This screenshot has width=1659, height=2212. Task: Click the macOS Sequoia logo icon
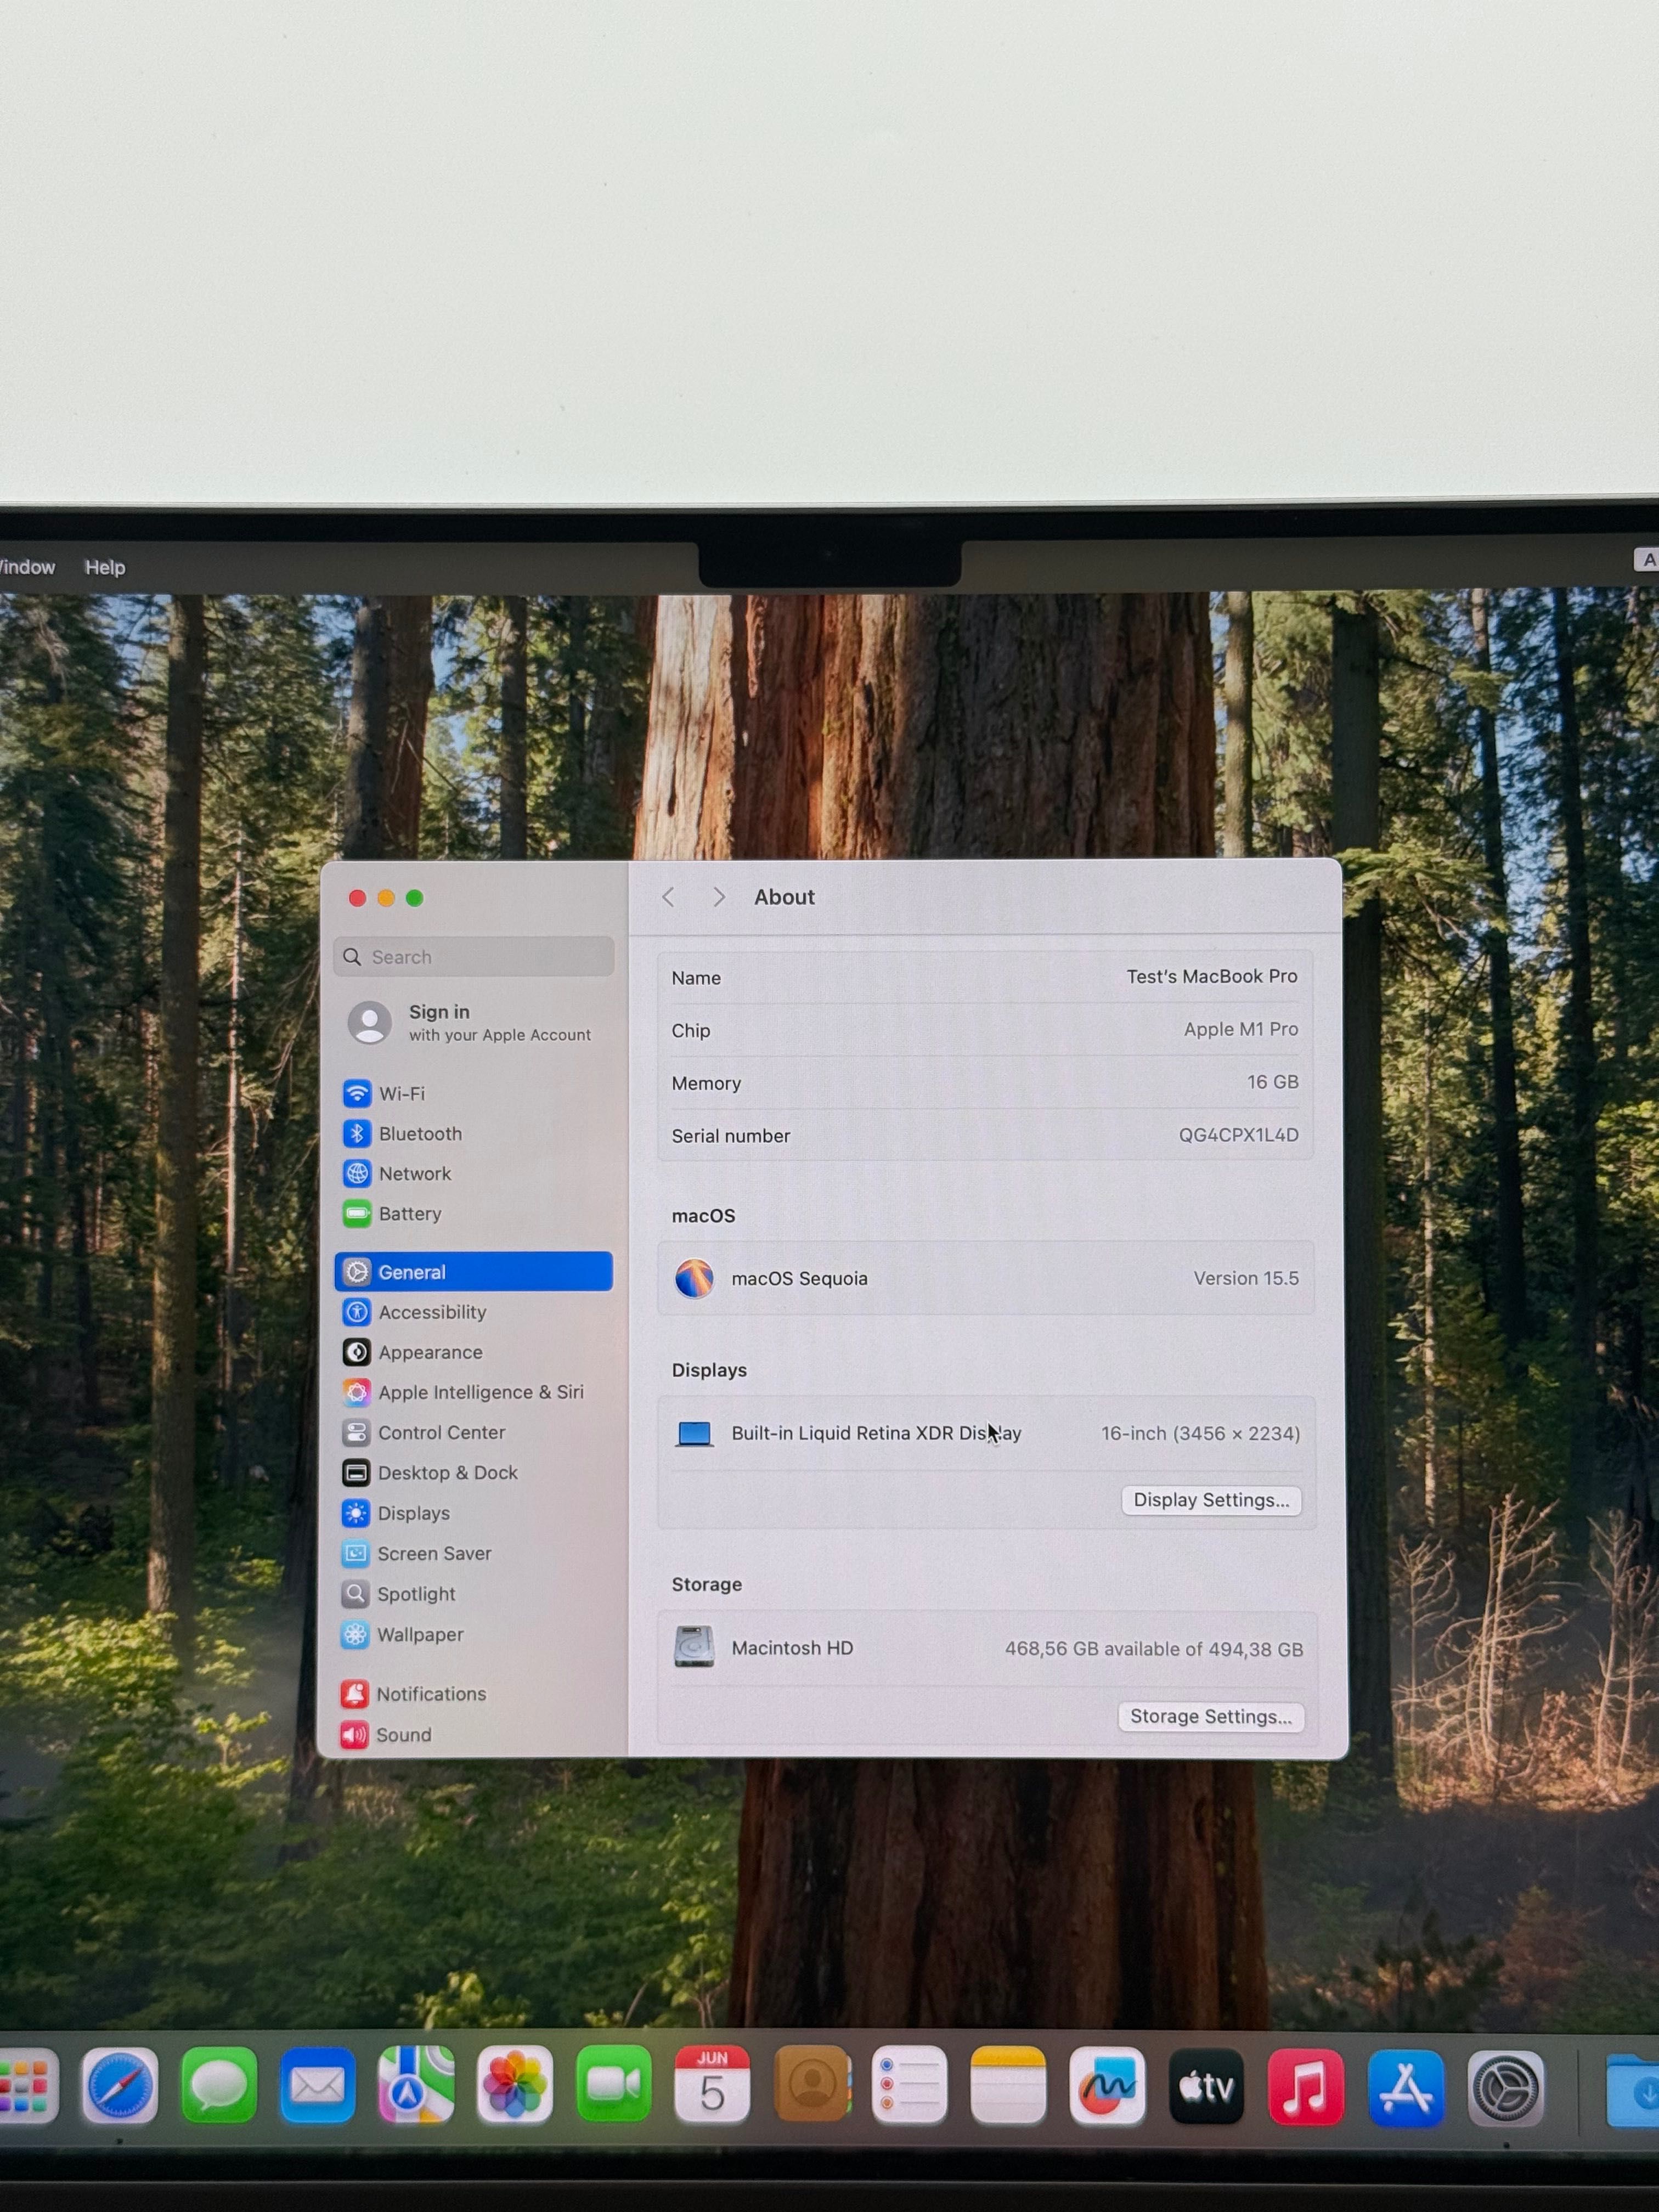coord(694,1278)
